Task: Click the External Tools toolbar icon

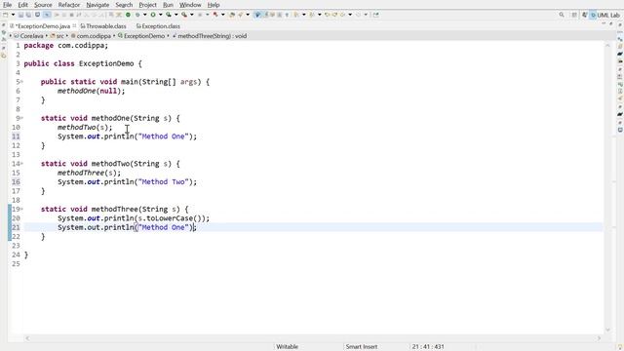Action: click(184, 15)
